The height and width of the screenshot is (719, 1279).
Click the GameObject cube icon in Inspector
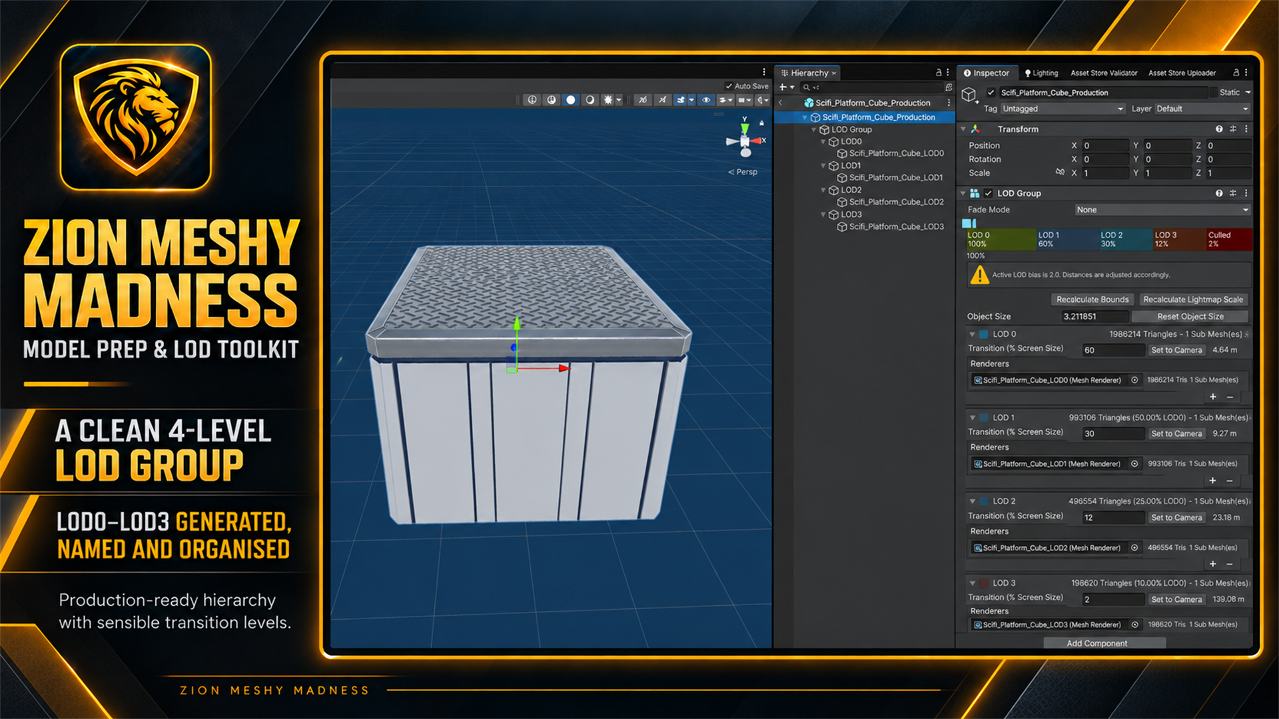[x=969, y=95]
